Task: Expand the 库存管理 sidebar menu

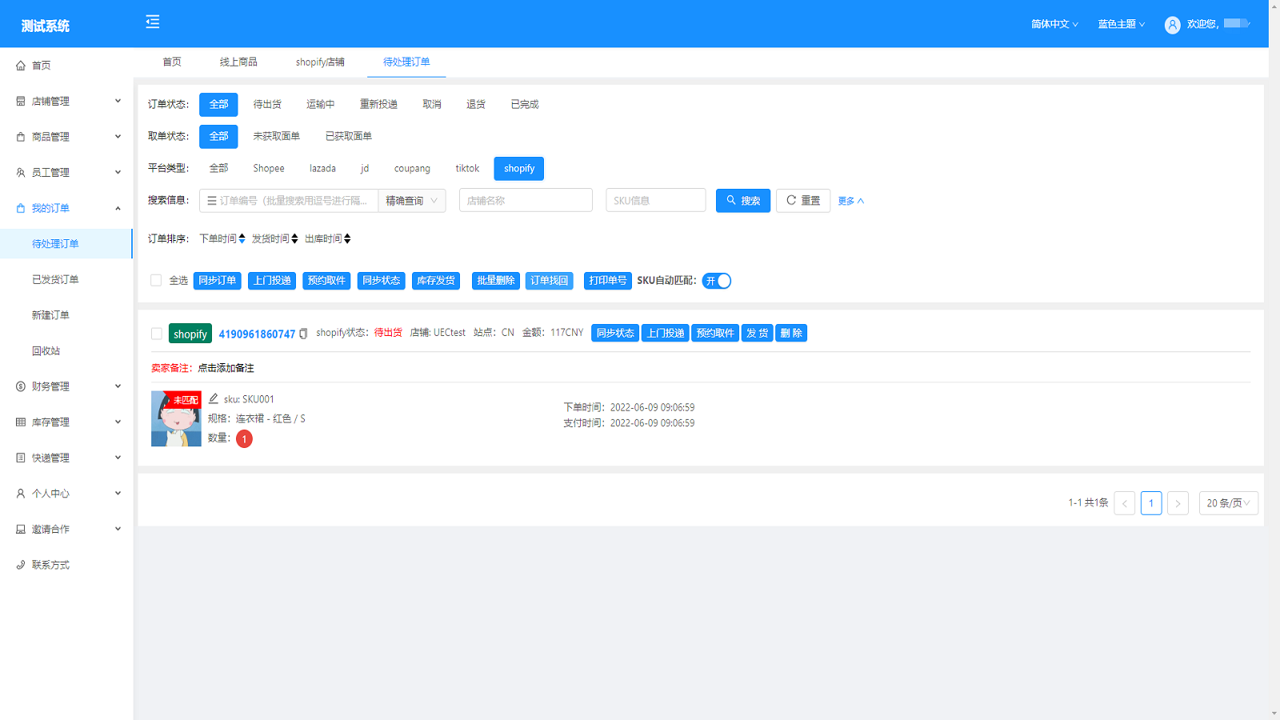Action: click(68, 422)
